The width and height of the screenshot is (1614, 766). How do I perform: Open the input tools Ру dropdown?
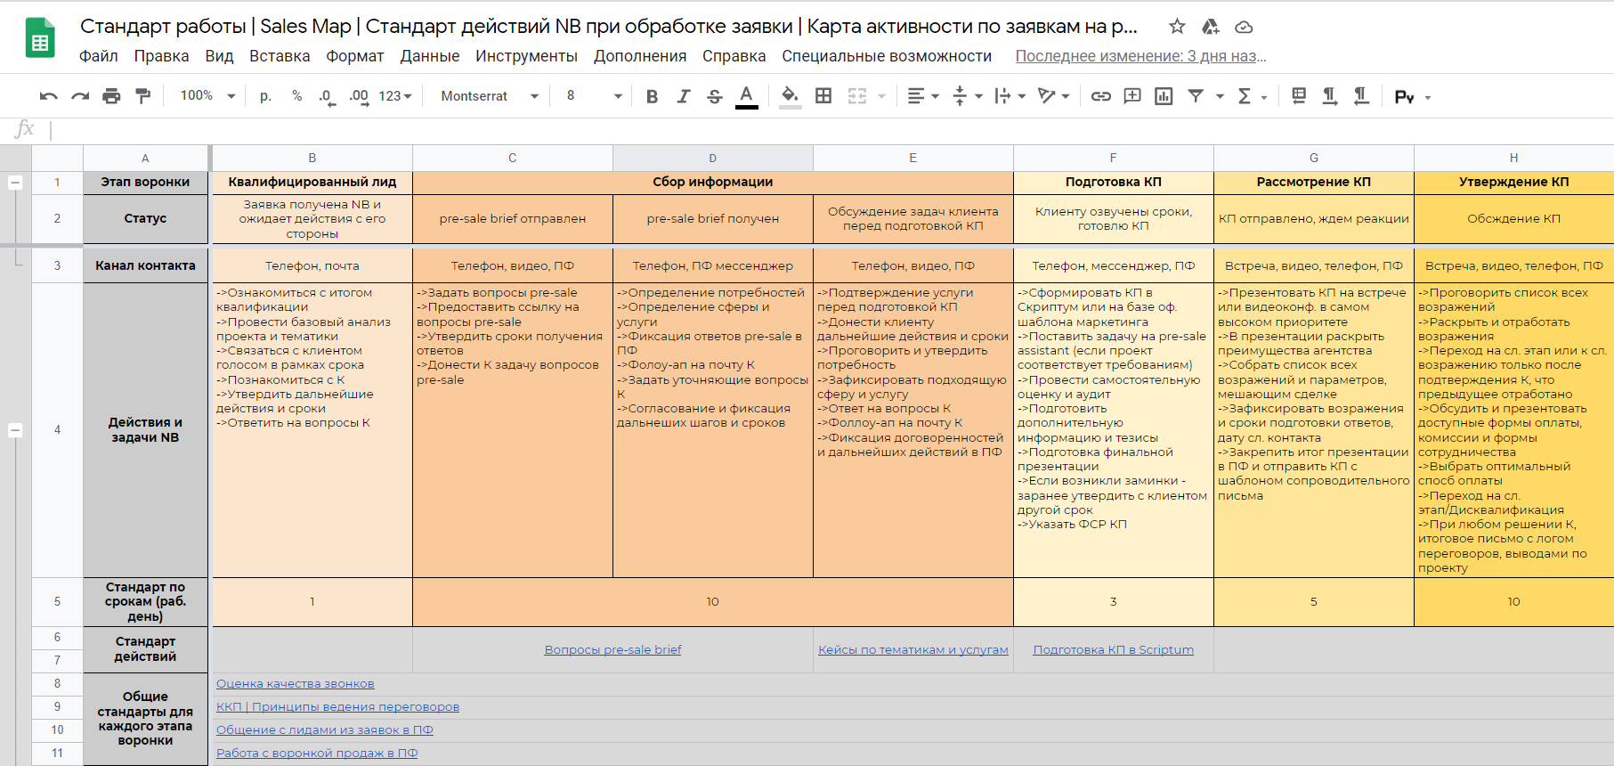(x=1412, y=96)
